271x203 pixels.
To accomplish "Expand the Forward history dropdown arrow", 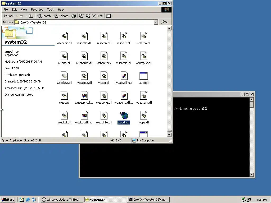I will (26, 16).
